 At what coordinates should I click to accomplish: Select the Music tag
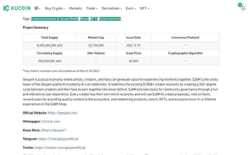tap(84, 19)
